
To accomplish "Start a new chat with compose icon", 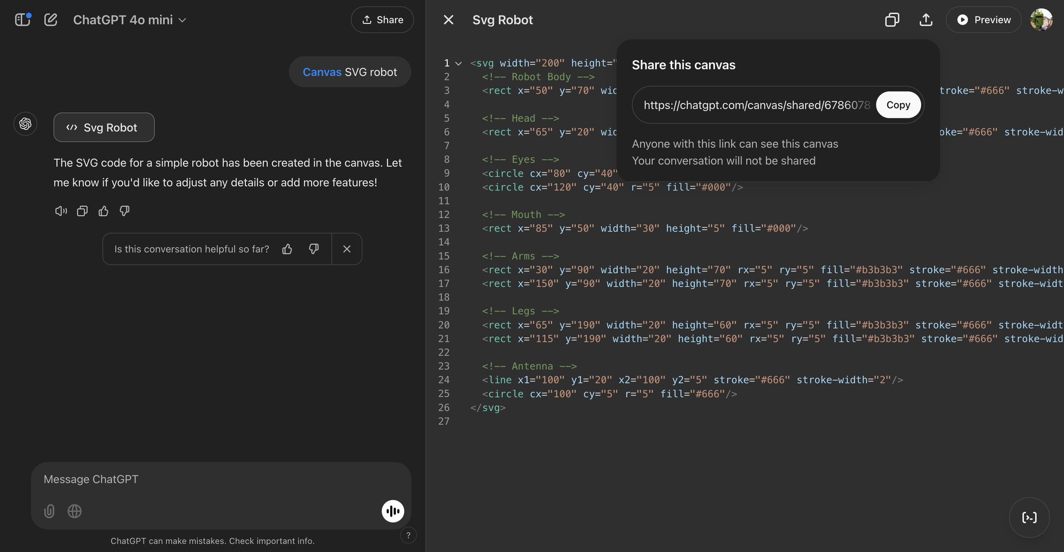I will tap(50, 20).
